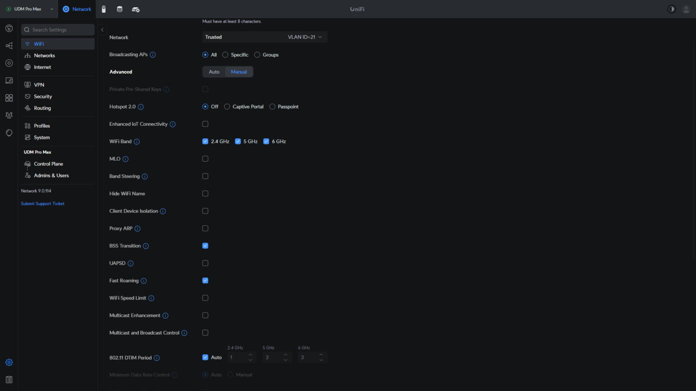Increase the 5 GHz DTIM value with the stepper
The image size is (696, 391).
pos(285,355)
